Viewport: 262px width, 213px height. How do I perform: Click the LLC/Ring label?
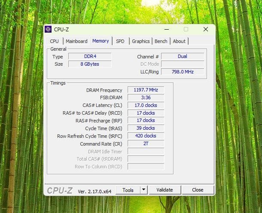click(x=149, y=72)
